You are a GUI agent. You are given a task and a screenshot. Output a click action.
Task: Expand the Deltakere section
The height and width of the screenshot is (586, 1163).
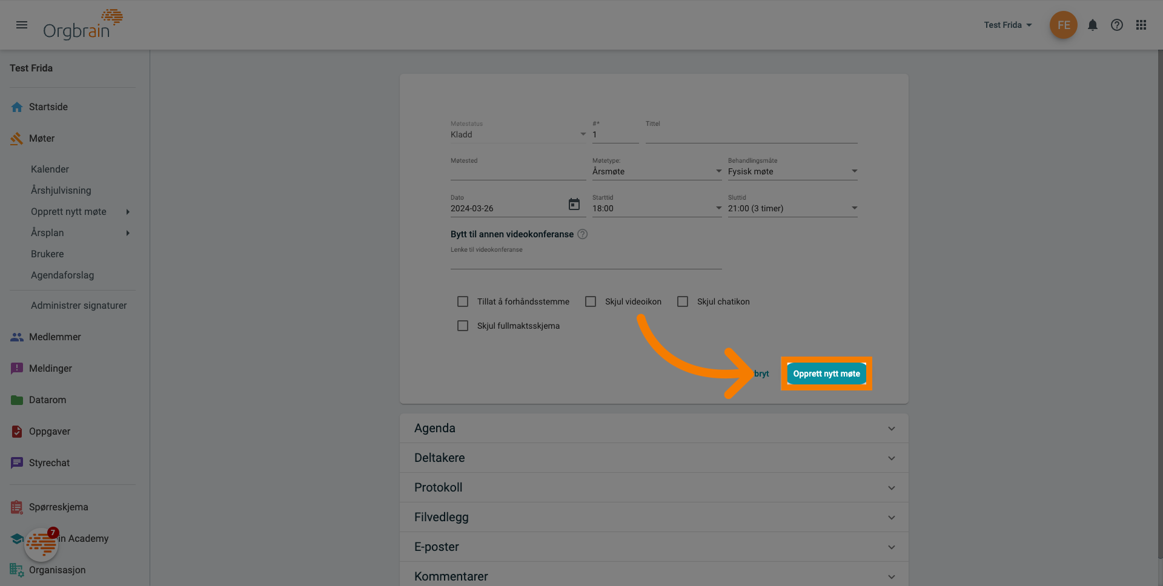click(654, 458)
